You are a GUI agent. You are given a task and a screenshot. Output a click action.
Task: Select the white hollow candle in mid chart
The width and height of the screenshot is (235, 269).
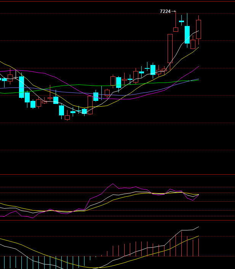coord(107,92)
